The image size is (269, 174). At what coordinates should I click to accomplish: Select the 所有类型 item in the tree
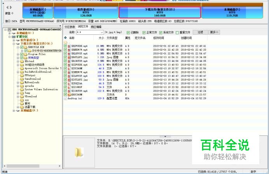pyautogui.click(x=33, y=58)
